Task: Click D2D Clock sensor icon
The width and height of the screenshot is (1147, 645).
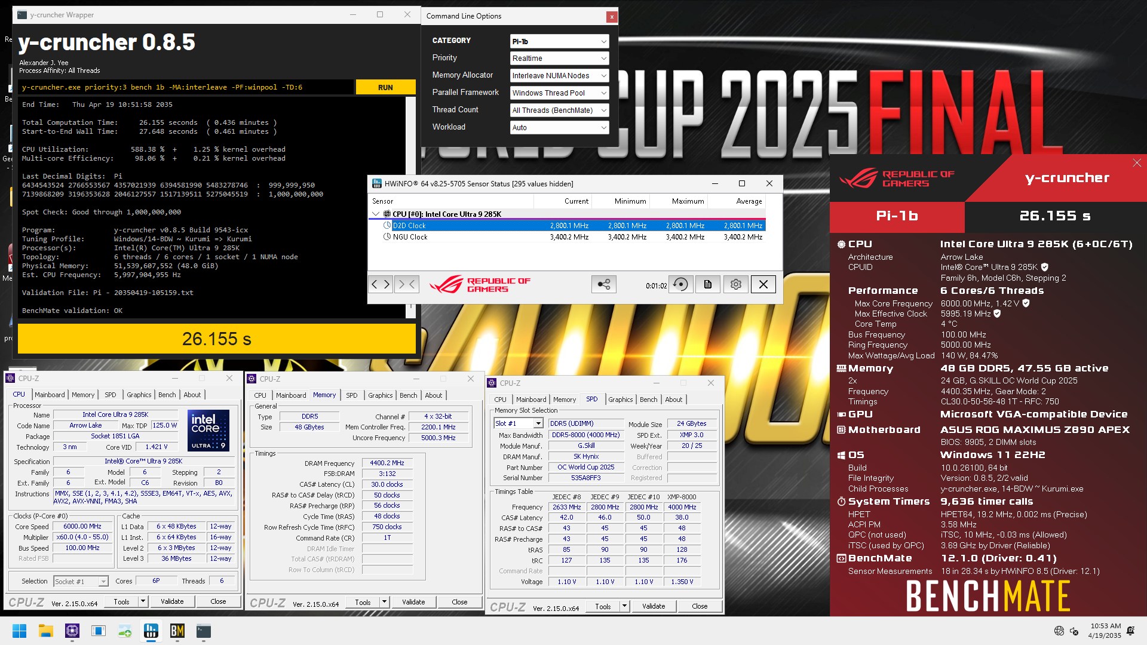Action: 387,226
